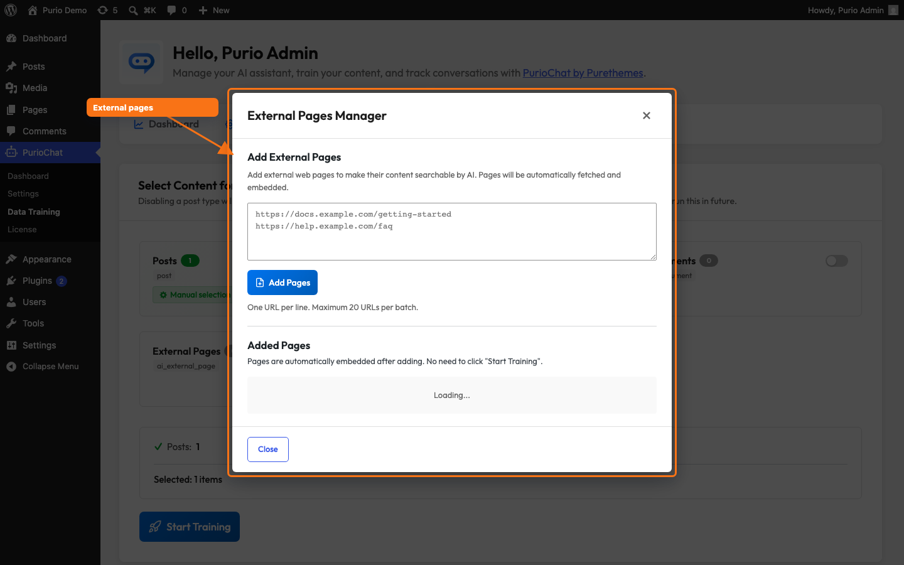
Task: Open the comments bubble icon in admin bar
Action: 177,10
